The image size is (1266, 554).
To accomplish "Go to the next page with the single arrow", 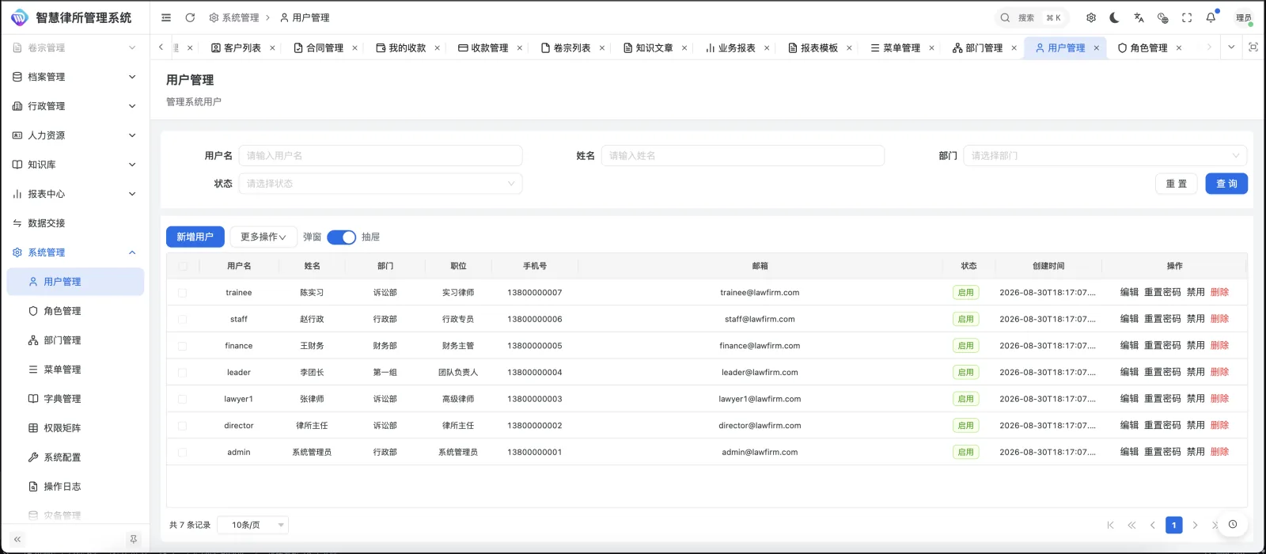I will [x=1196, y=525].
